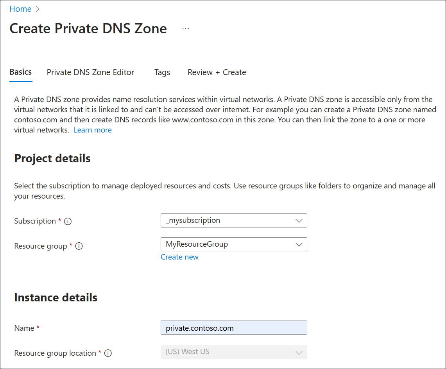Click the Subscription info icon
The image size is (446, 369).
click(x=68, y=221)
